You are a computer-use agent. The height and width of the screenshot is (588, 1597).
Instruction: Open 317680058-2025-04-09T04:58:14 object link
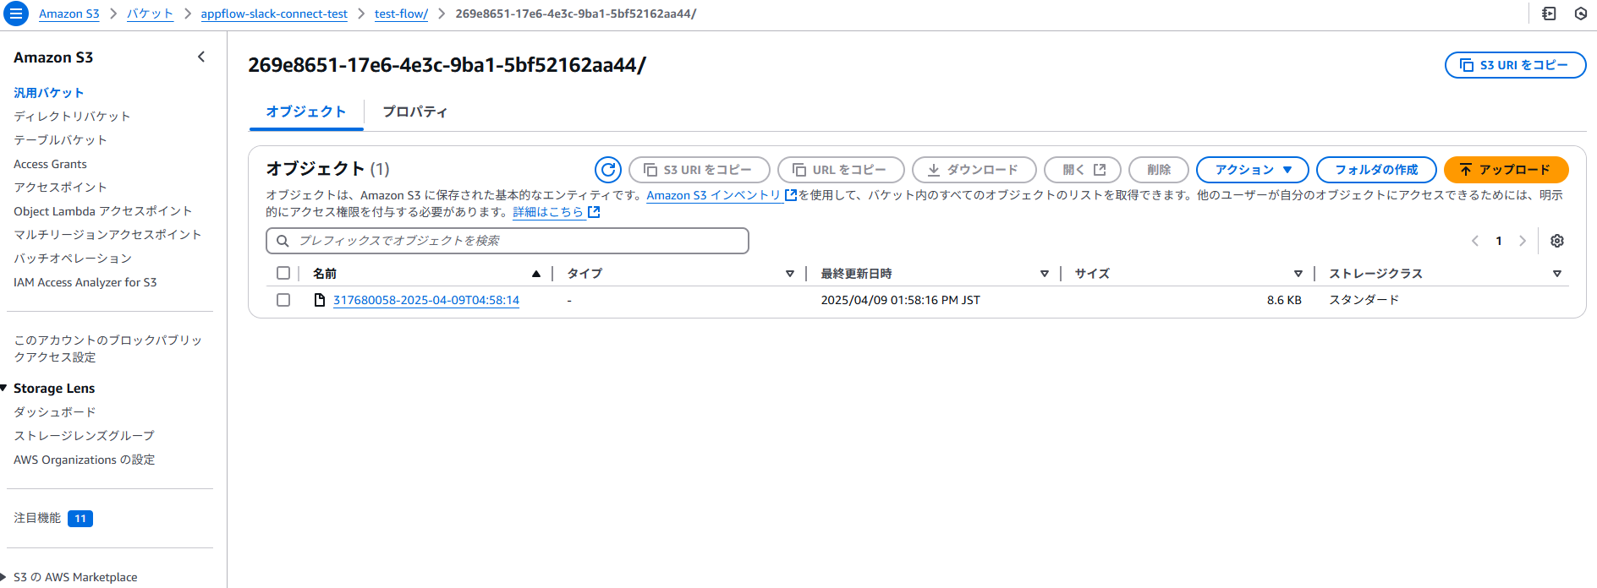click(x=426, y=300)
